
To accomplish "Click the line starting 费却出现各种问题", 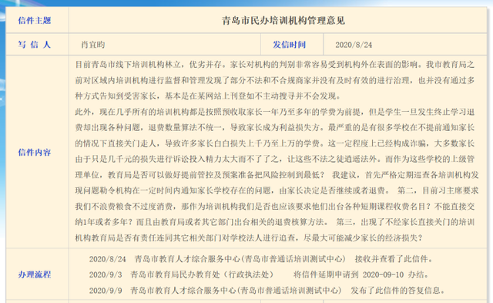I will 274,127.
